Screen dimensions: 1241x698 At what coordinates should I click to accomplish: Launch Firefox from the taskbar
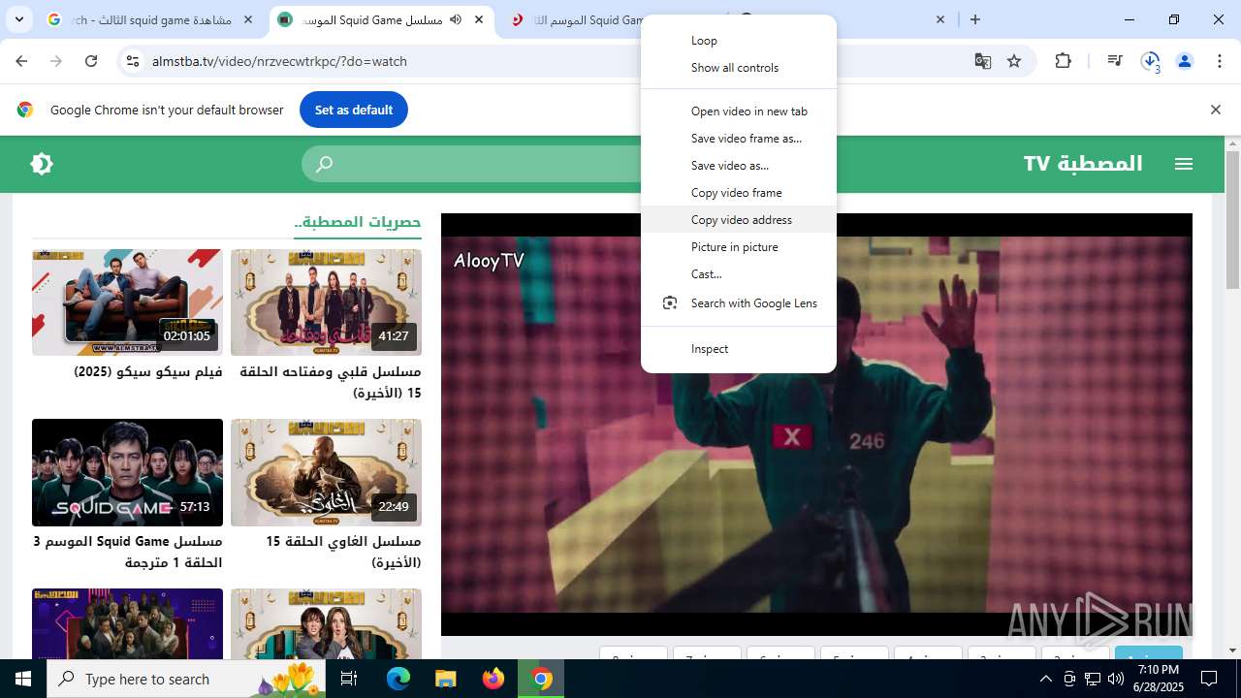[493, 679]
